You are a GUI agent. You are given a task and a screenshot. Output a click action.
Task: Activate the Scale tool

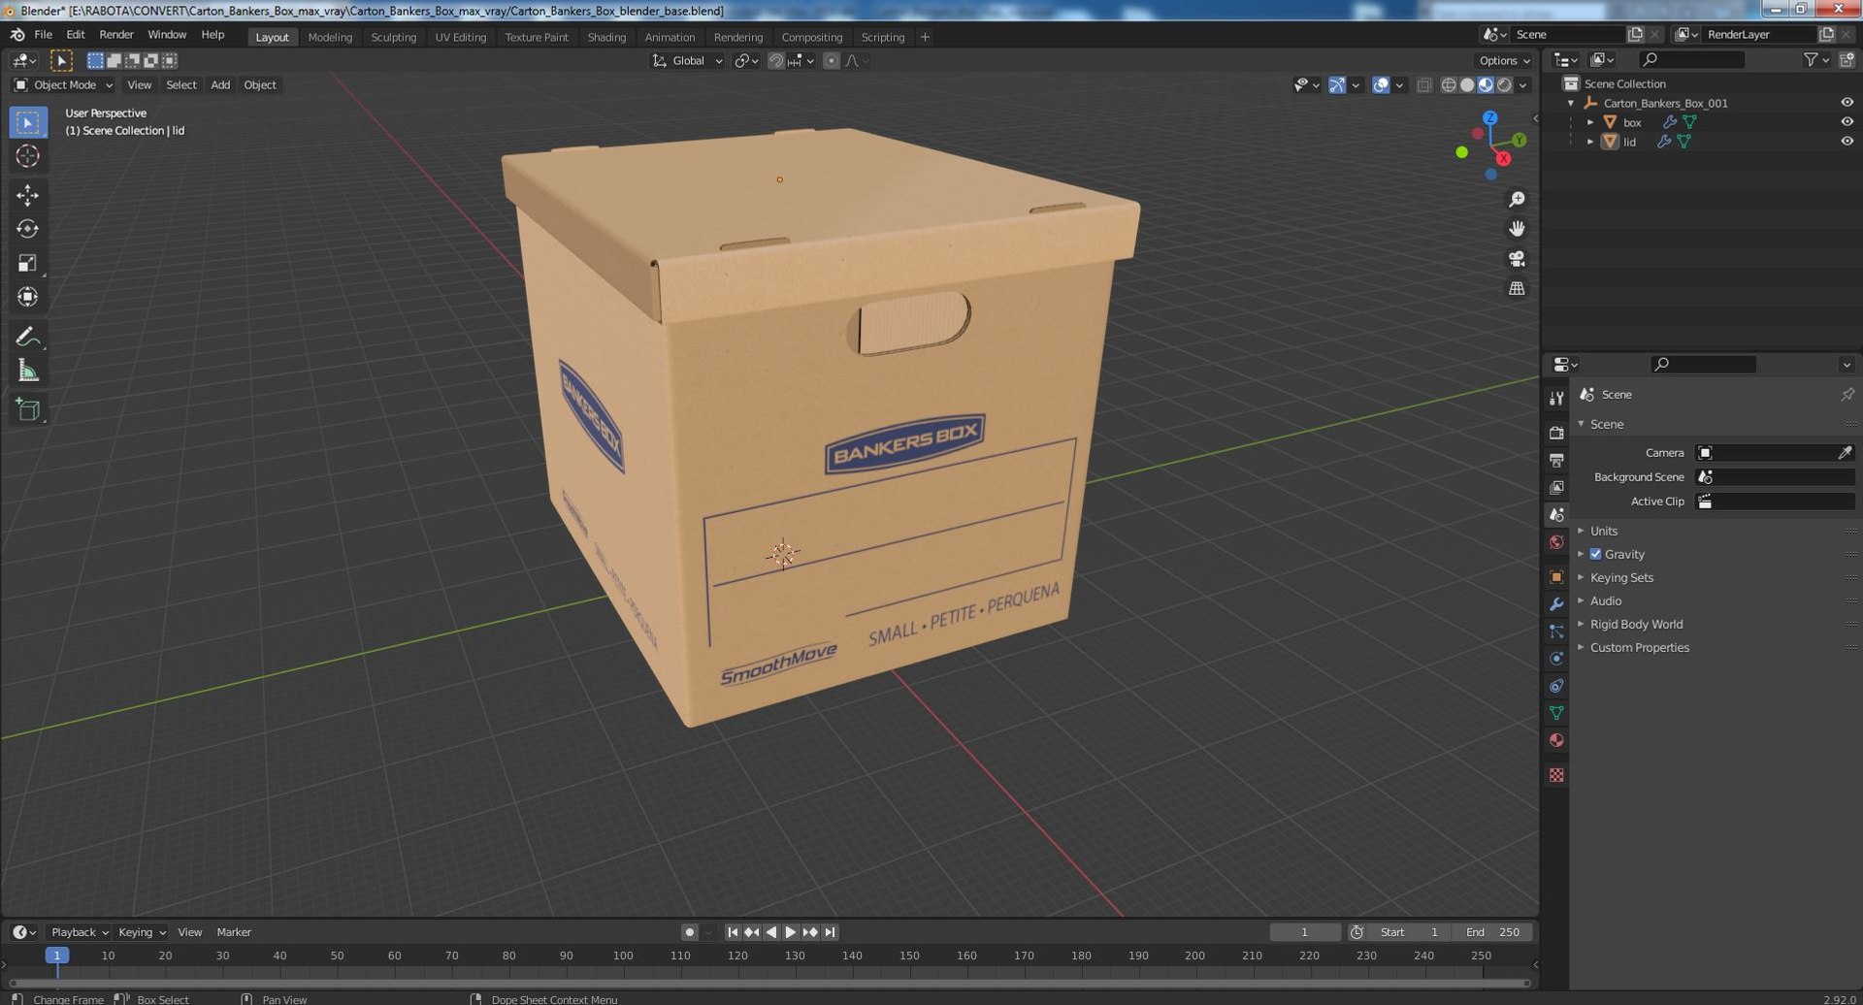tap(27, 263)
